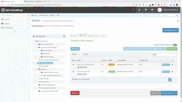Tick the select-all checkbox in table header
This screenshot has height=102, width=182.
(176, 60)
